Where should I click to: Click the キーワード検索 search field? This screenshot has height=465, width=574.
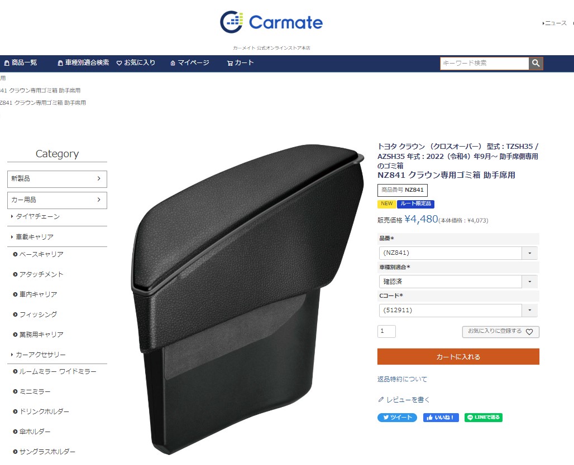(484, 63)
